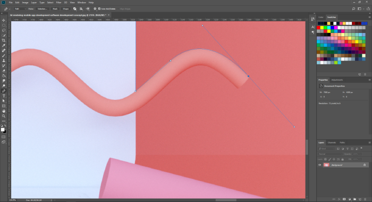This screenshot has height=202, width=372.
Task: Select the Path Selection tool
Action: click(4, 101)
